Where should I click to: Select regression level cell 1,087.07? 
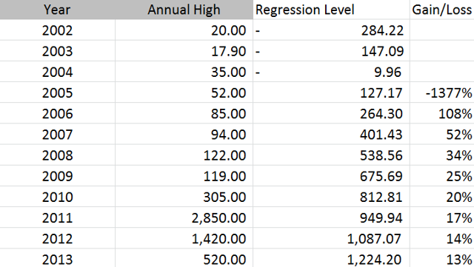pos(331,239)
